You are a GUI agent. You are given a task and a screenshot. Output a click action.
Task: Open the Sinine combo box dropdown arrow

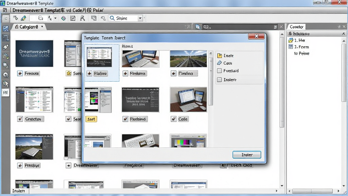pos(140,18)
